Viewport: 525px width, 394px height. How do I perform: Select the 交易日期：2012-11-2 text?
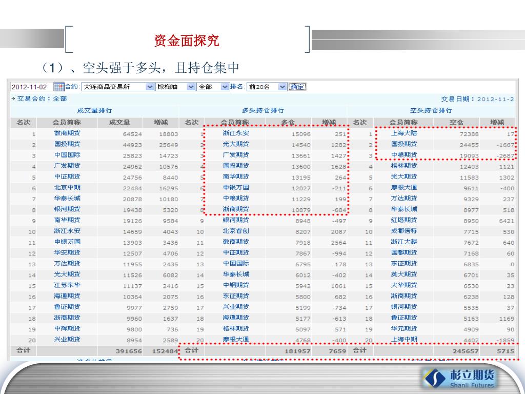point(477,99)
